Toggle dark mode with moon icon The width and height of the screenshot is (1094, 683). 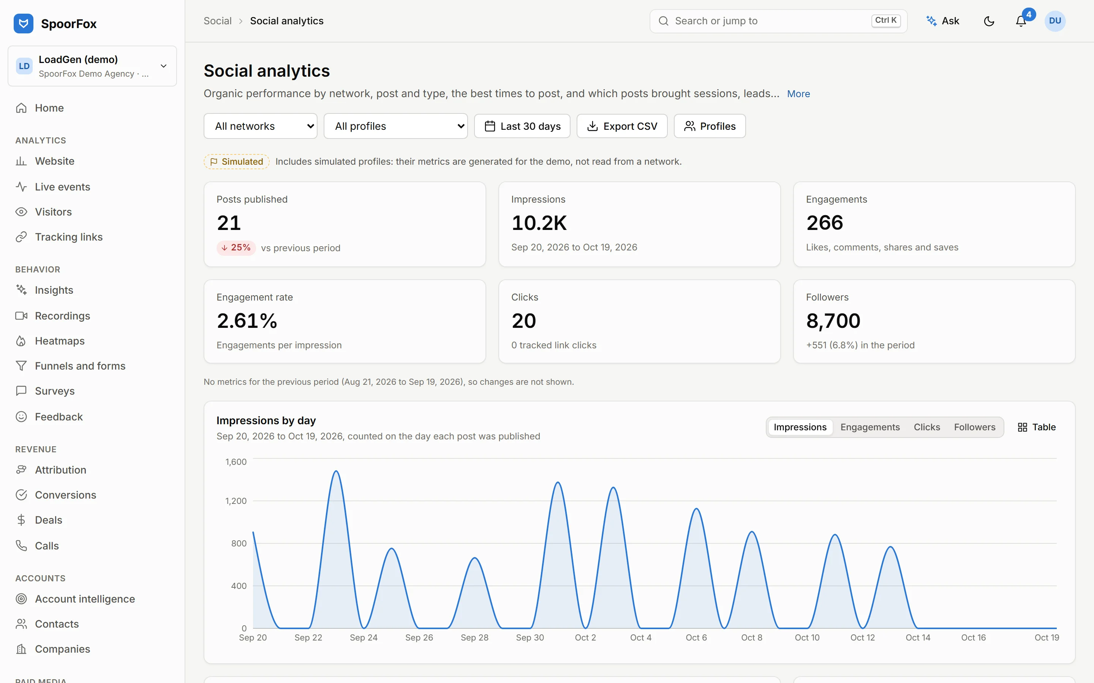pyautogui.click(x=989, y=21)
